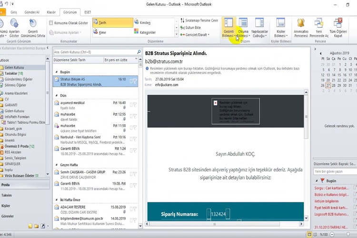Click Geçerli Görünümü Sıfırla icon

tap(33, 23)
